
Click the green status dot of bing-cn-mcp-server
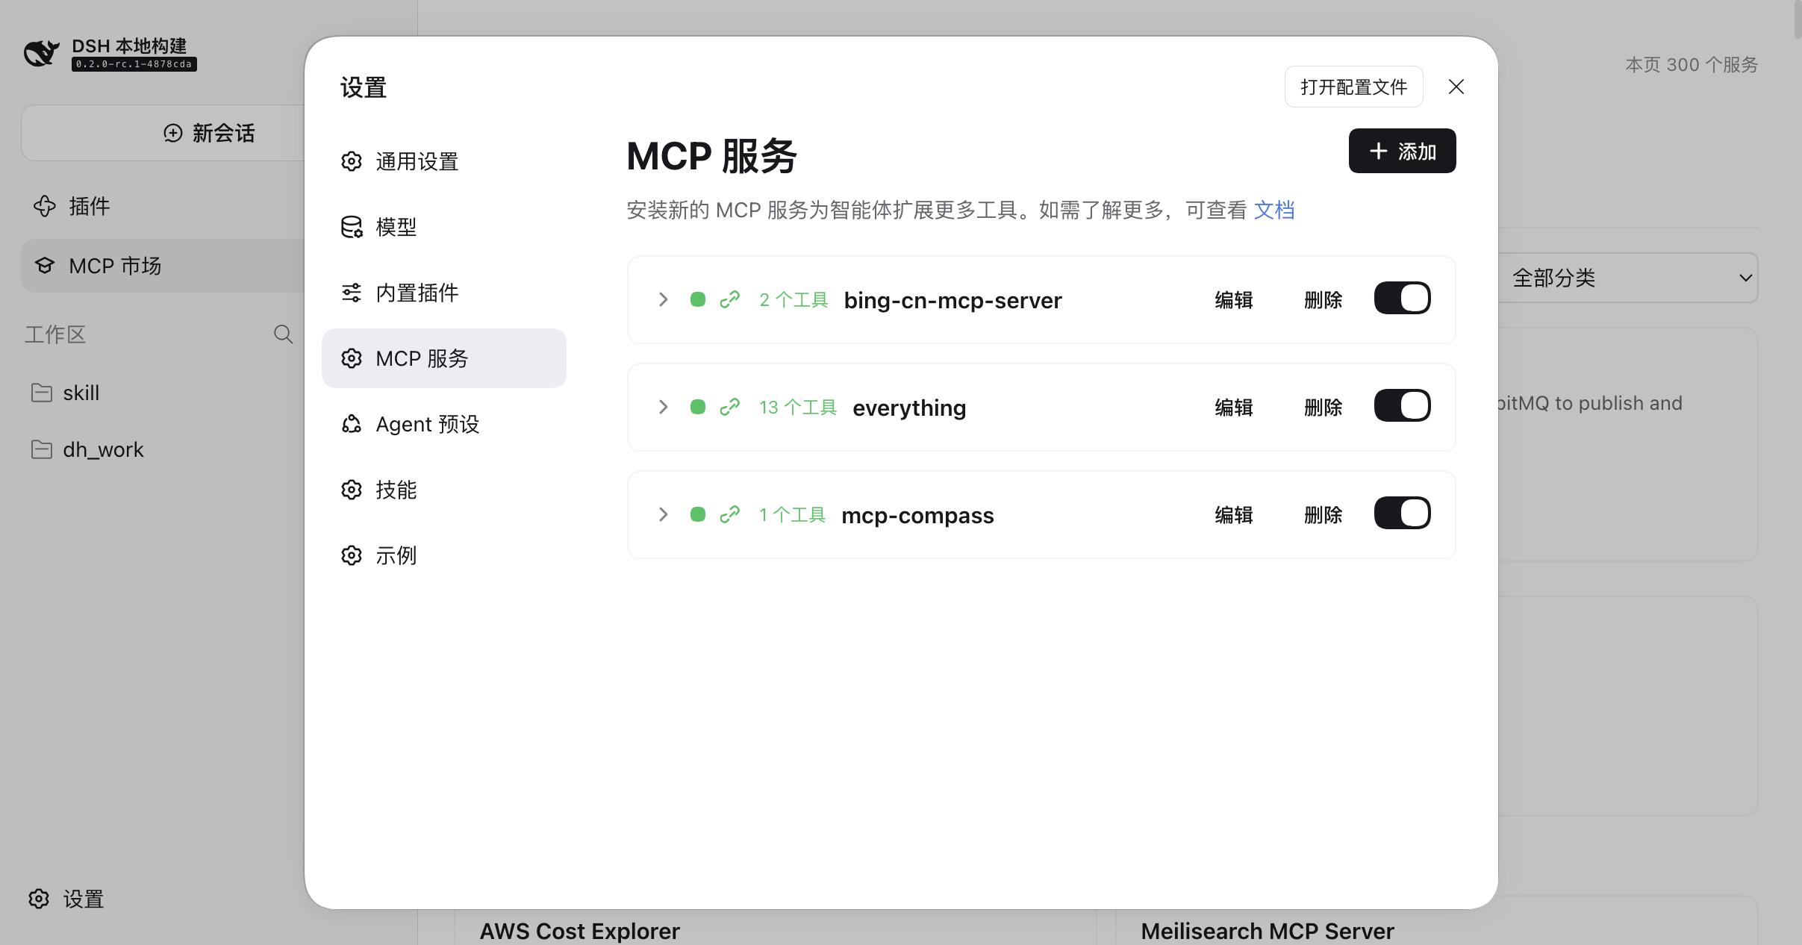[698, 299]
